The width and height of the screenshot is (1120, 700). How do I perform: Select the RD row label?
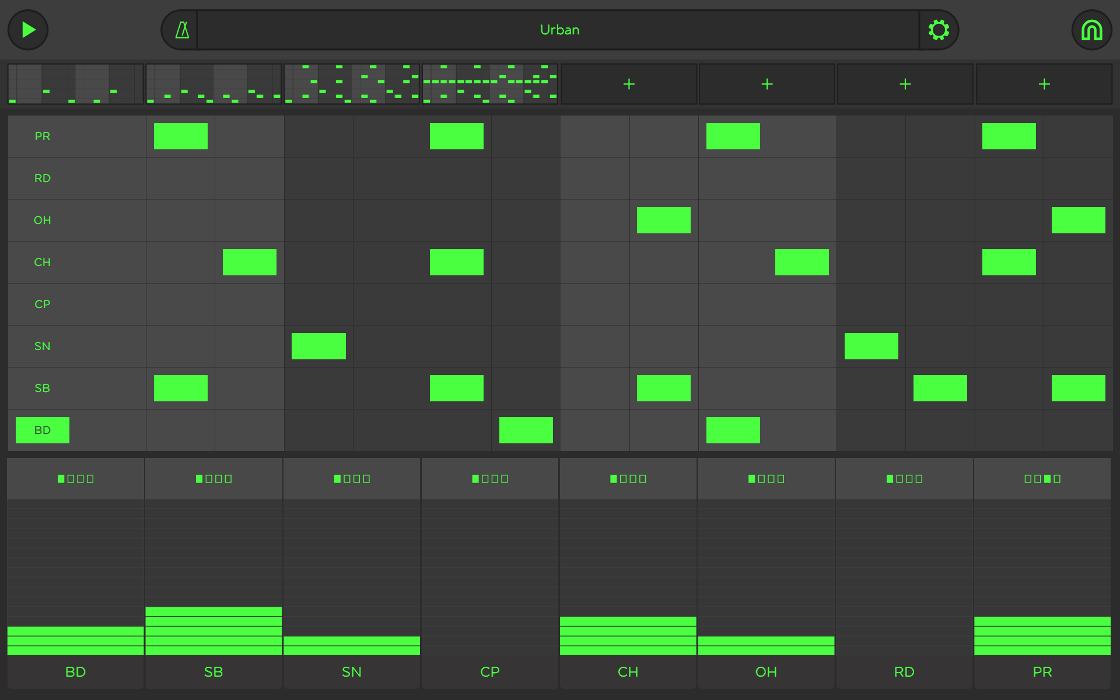pos(43,178)
